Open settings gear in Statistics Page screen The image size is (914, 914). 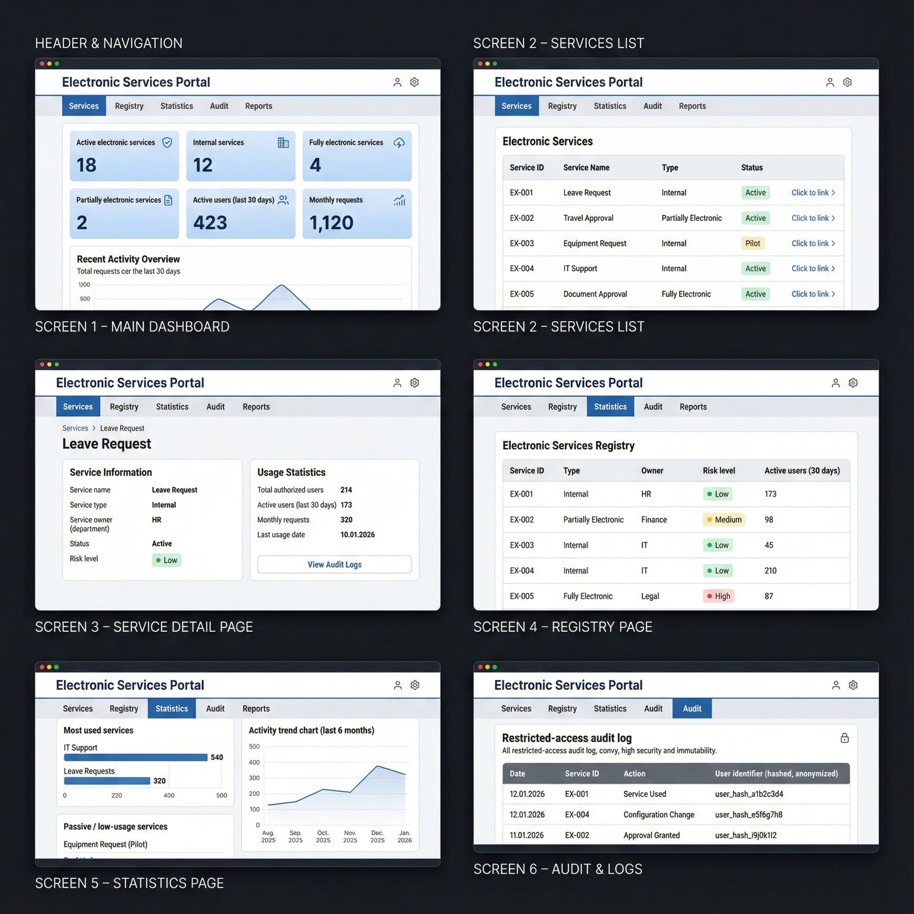(x=415, y=685)
